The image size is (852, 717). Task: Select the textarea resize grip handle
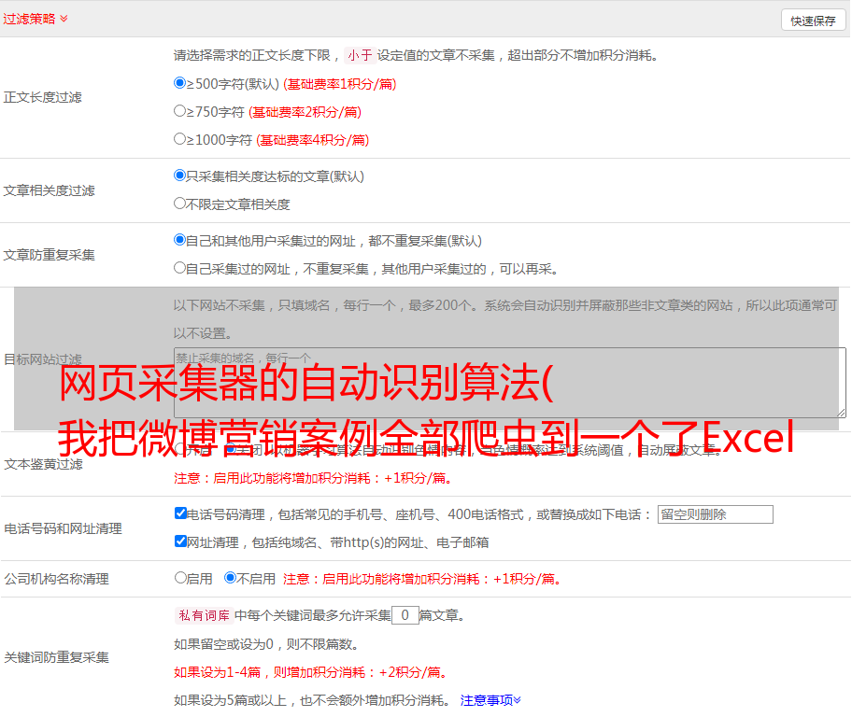[841, 413]
